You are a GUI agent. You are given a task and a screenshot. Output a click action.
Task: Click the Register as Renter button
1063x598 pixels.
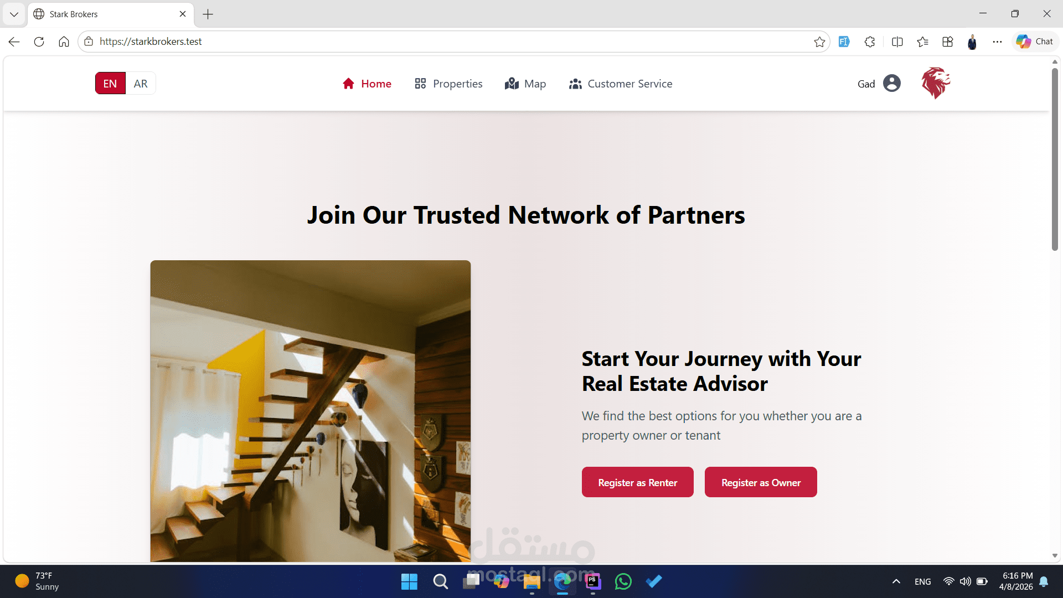point(638,482)
